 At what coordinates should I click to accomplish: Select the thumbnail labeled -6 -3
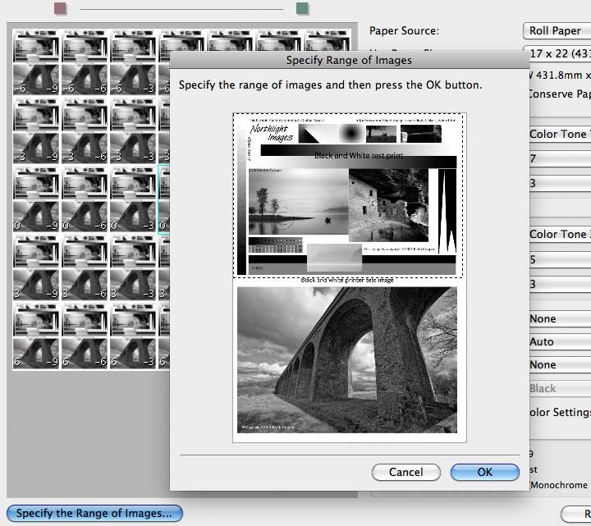click(x=133, y=62)
